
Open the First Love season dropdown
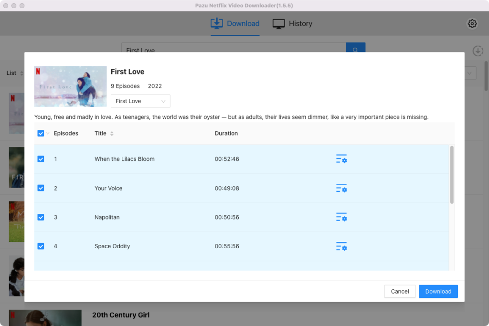140,101
